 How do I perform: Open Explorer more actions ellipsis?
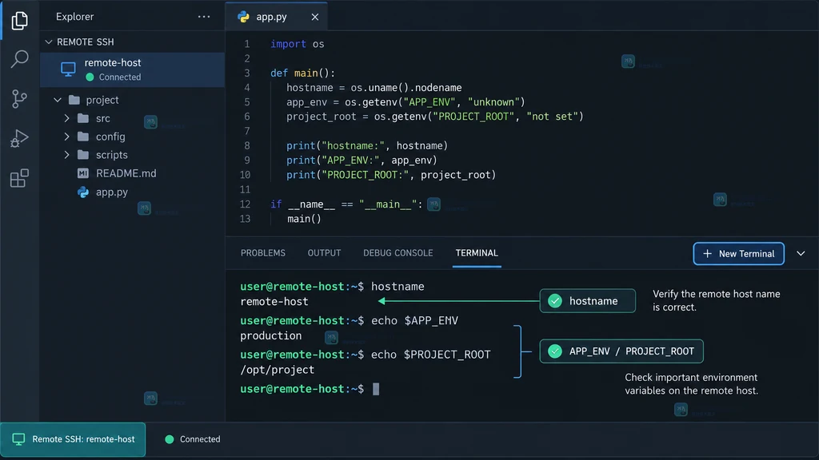coord(204,17)
